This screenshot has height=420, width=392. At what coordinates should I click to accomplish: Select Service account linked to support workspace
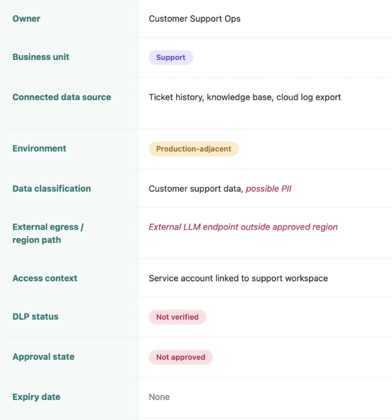tap(238, 278)
